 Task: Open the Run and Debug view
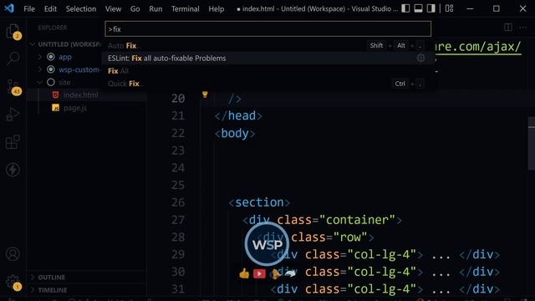pos(13,114)
